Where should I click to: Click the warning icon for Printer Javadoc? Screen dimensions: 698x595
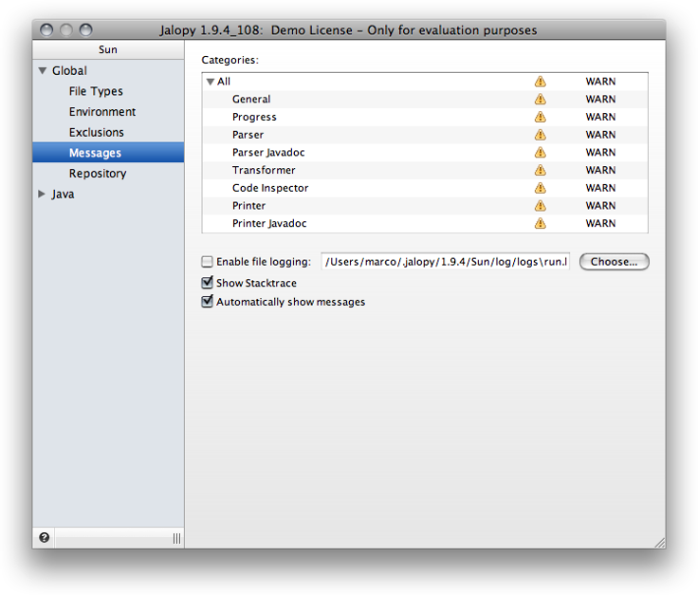click(x=540, y=223)
